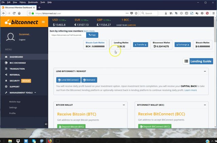Go back with the browser back arrow
This screenshot has width=217, height=143.
tap(4, 13)
